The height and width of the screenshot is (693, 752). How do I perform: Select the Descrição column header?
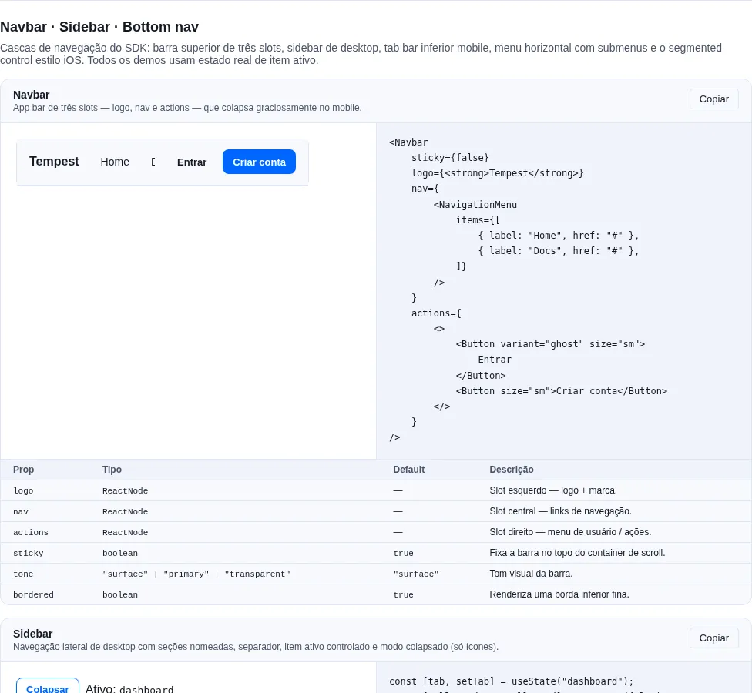pyautogui.click(x=512, y=470)
